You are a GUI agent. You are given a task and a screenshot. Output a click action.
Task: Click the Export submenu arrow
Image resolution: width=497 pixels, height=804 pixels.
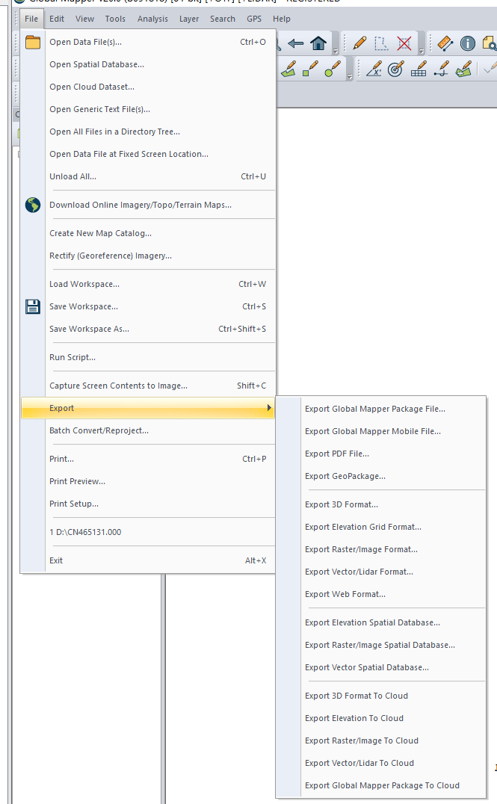coord(269,408)
